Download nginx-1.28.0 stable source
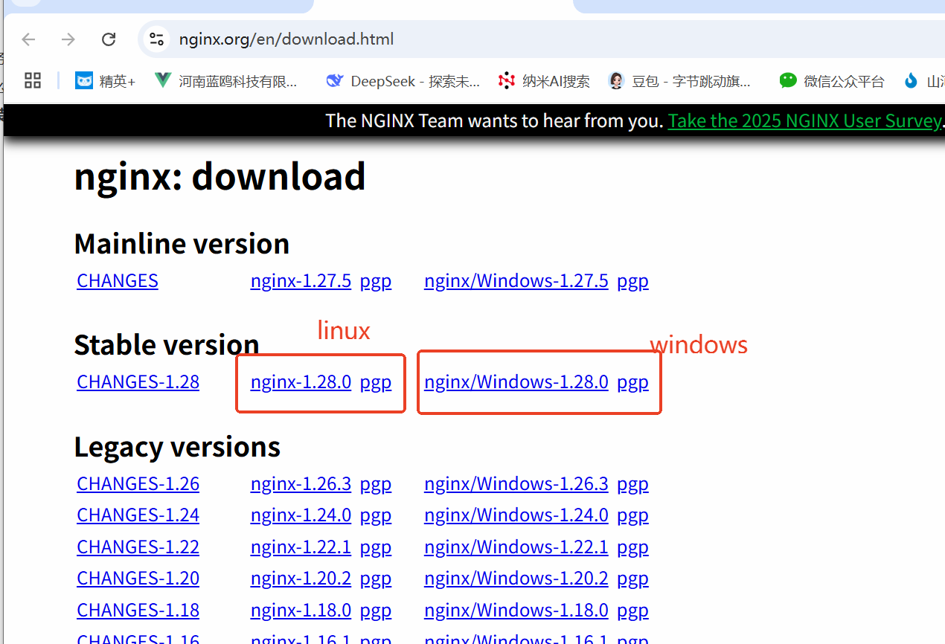 [301, 382]
